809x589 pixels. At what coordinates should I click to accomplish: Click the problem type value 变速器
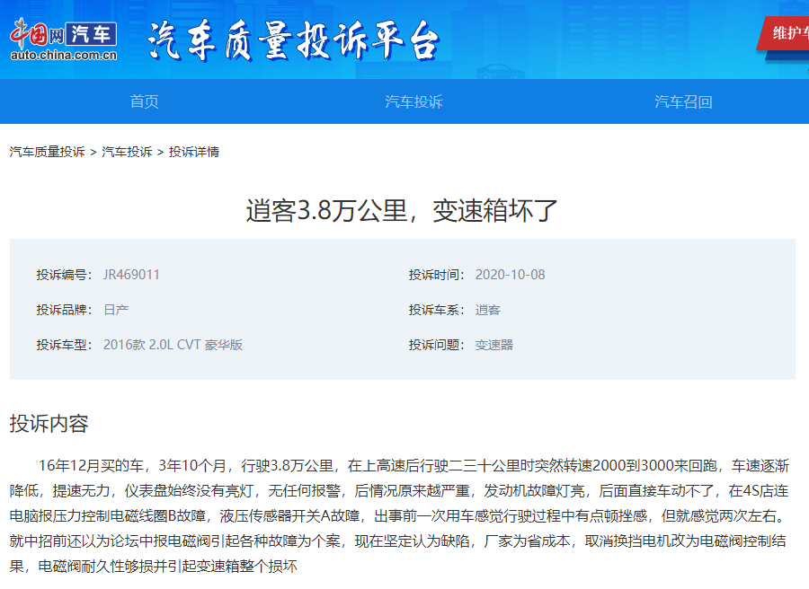point(494,345)
